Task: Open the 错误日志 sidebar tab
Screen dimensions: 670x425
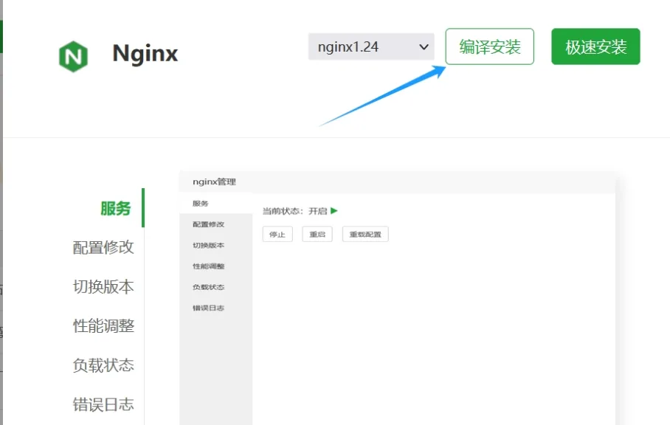Action: [103, 404]
